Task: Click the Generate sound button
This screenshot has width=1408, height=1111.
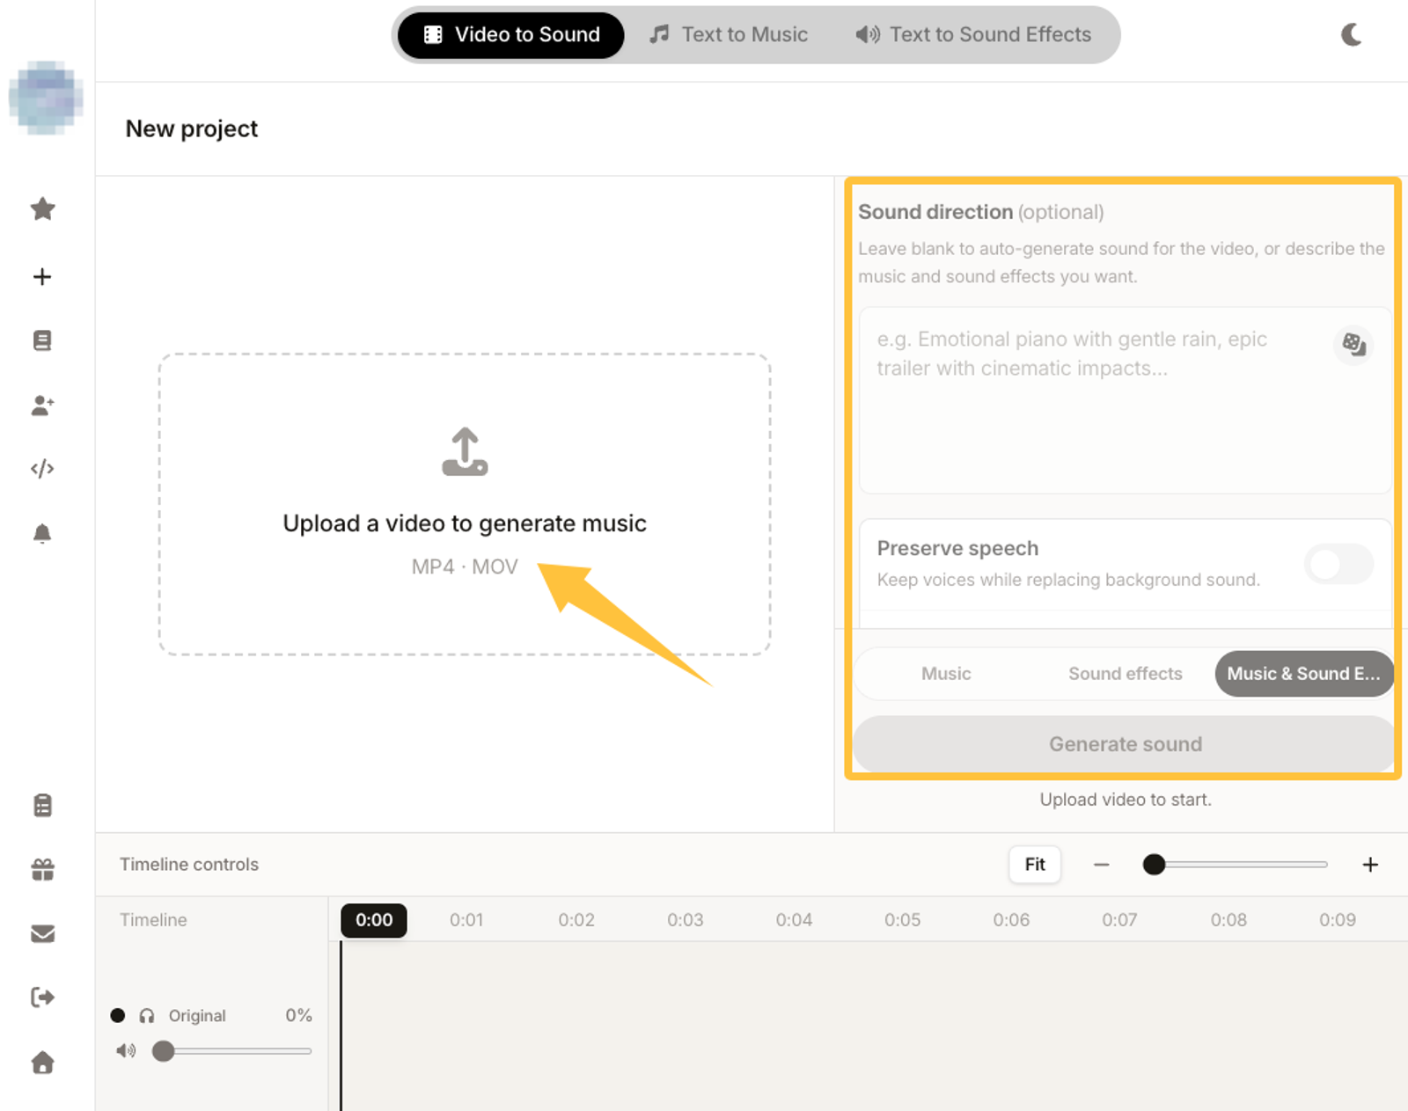Action: coord(1125,744)
